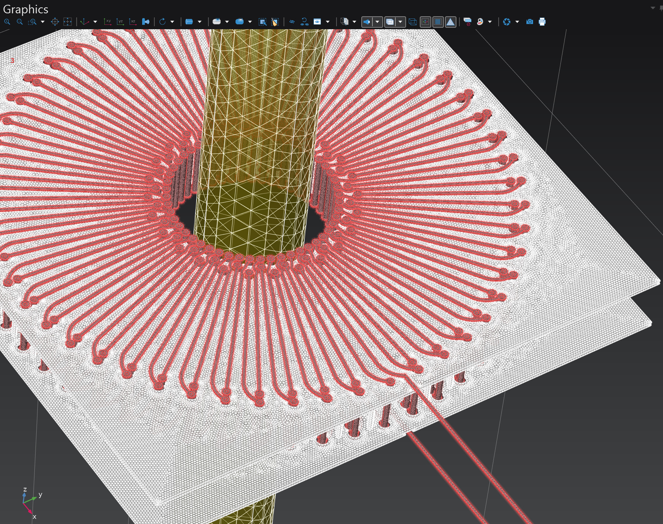The image size is (663, 524).
Task: Click the camera snapshot icon
Action: [x=530, y=22]
